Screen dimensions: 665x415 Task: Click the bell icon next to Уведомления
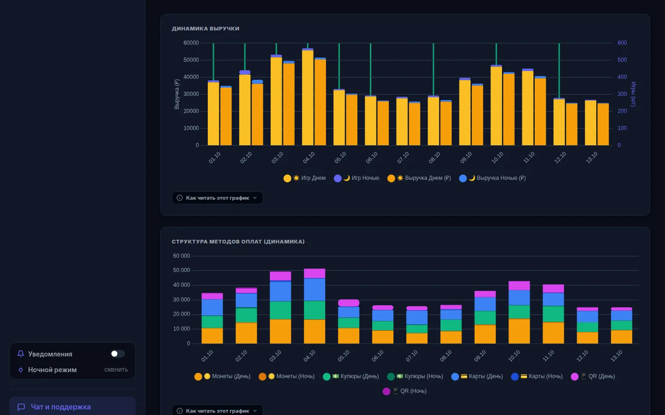pyautogui.click(x=21, y=354)
